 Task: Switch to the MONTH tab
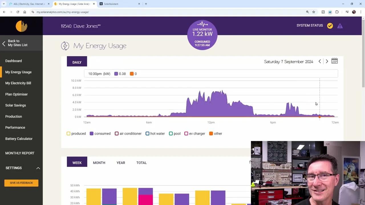99,163
